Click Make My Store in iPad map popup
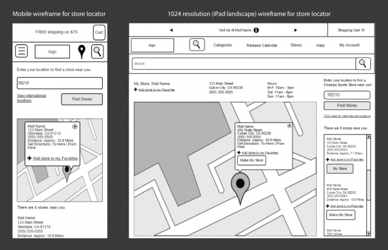The width and height of the screenshot is (388, 250). [x=252, y=160]
